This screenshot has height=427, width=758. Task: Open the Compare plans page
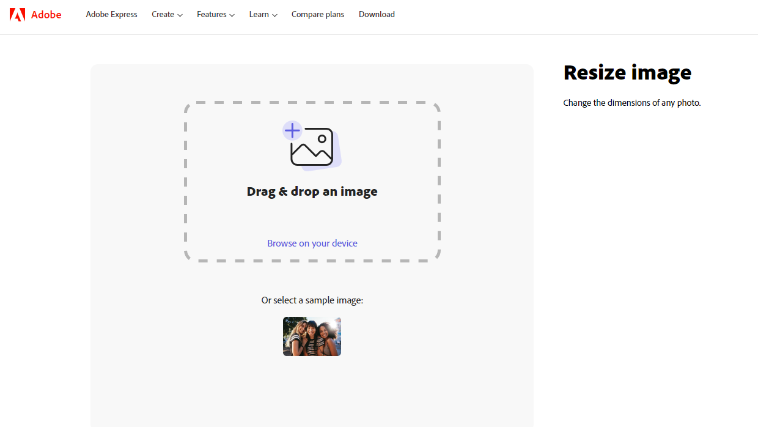coord(318,14)
